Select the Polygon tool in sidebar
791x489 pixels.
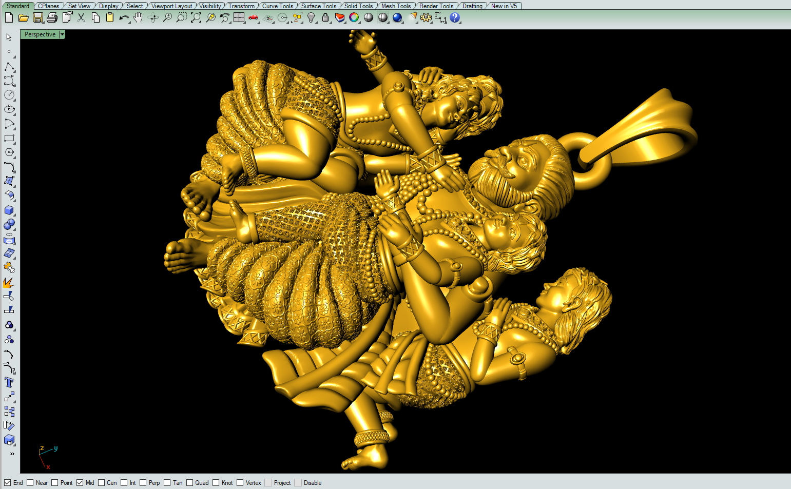[x=9, y=152]
